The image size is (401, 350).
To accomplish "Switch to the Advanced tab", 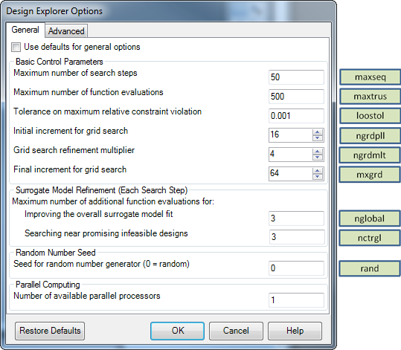I will point(66,31).
